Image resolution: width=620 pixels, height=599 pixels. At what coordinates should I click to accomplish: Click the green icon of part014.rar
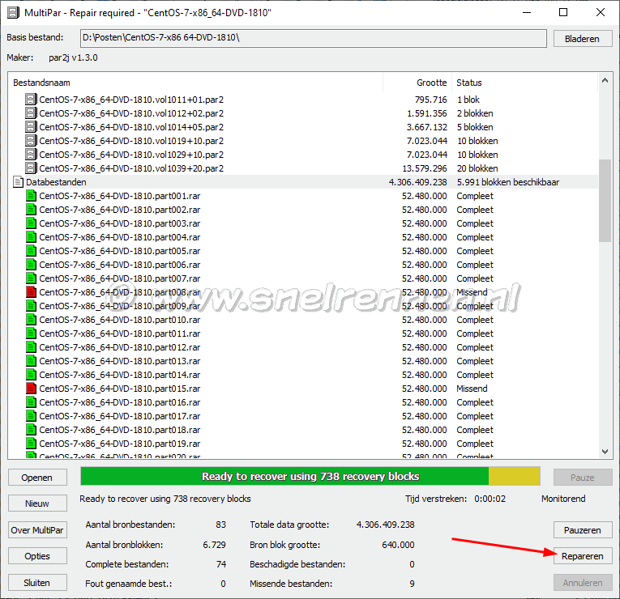(x=32, y=375)
